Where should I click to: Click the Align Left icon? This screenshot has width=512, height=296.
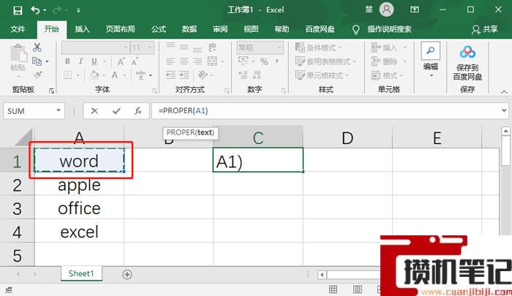(x=170, y=61)
